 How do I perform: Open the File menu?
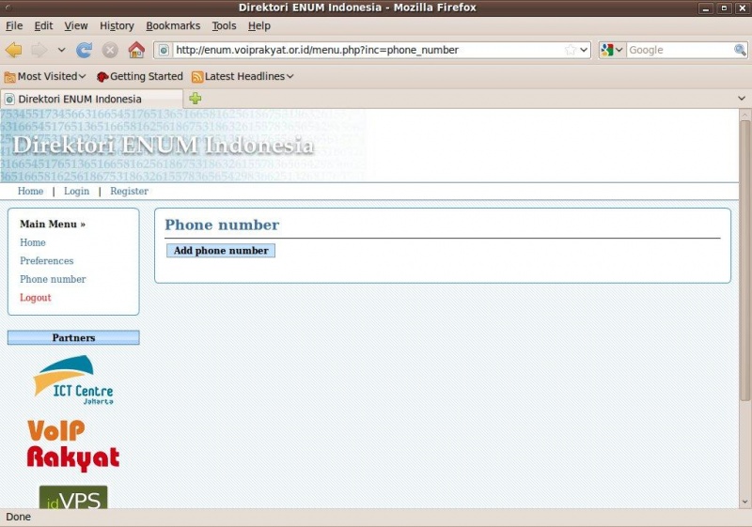(x=14, y=26)
